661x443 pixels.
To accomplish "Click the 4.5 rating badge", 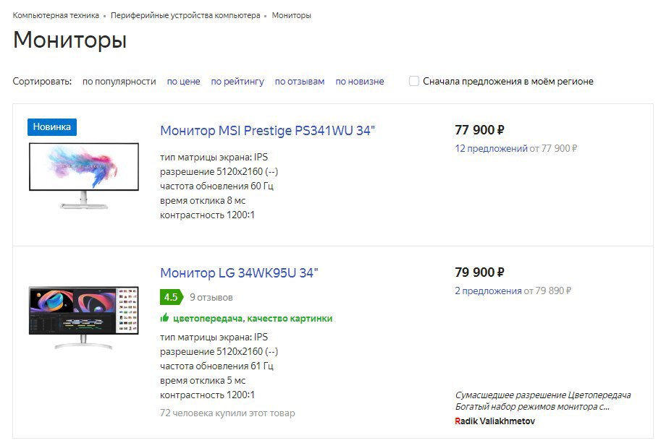I will point(172,297).
